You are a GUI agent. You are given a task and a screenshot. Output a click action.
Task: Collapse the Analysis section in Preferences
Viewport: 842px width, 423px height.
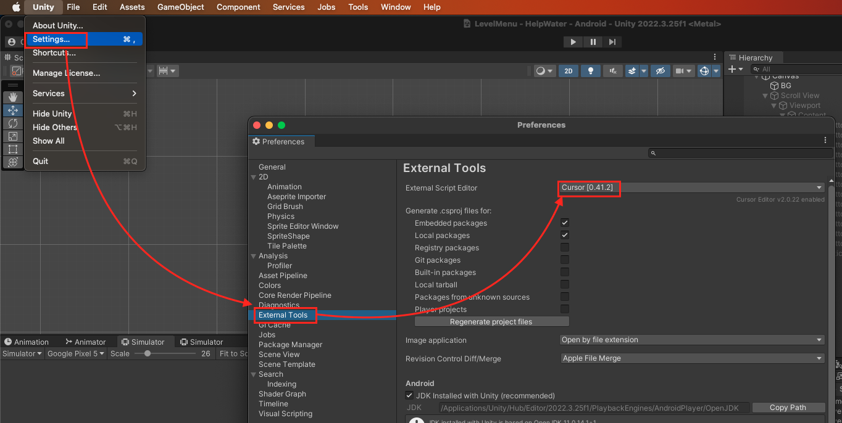253,256
